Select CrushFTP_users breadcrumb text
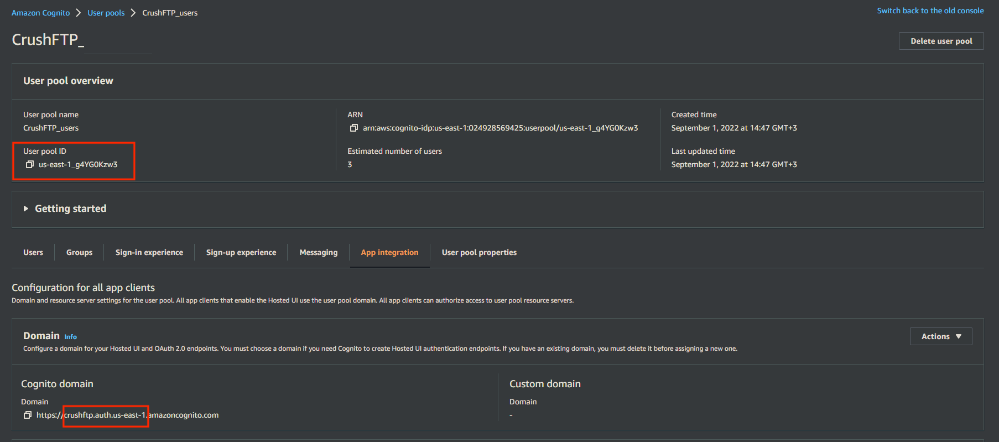Screen dimensions: 999x442 (170, 13)
